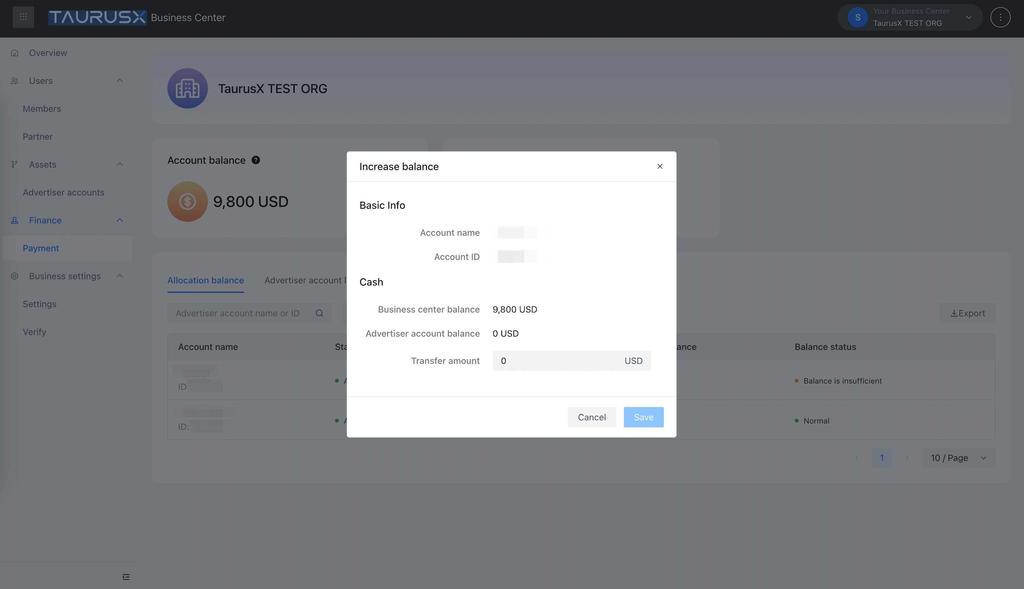Screen dimensions: 1024x589
Task: Collapse the Finance menu chevron
Action: click(120, 221)
